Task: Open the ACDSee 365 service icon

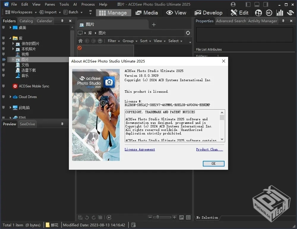Action: 269,13
